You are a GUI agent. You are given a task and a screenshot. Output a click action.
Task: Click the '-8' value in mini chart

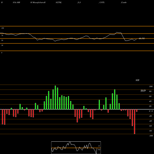click(99, 146)
